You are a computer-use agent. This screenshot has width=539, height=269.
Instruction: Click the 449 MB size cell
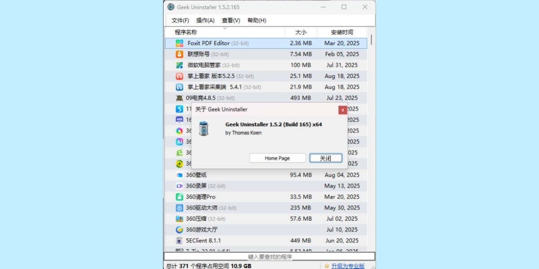(x=300, y=241)
